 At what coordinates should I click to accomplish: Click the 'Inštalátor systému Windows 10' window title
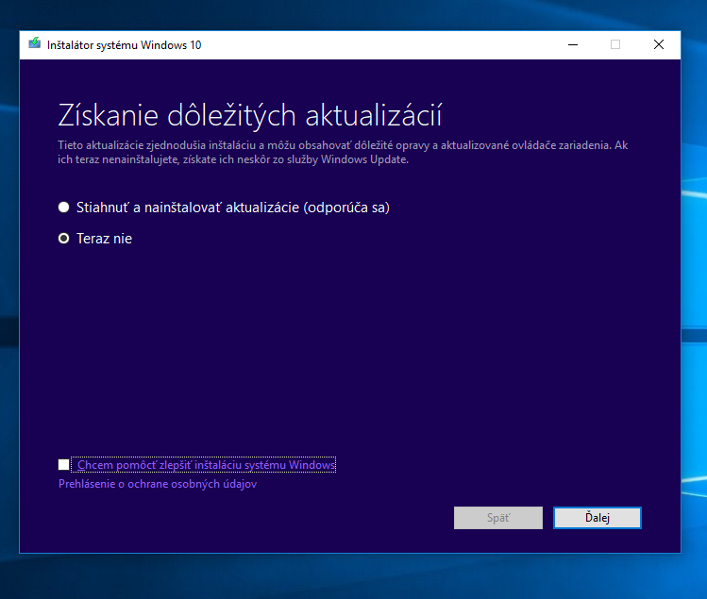click(124, 45)
